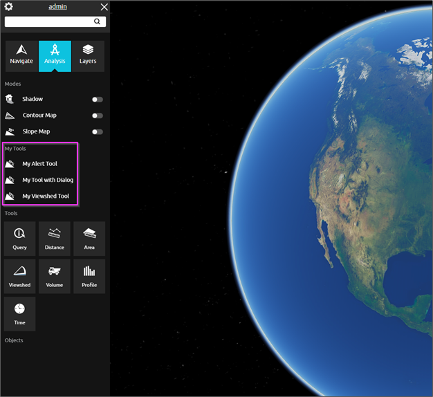Click the Modes section heading
This screenshot has height=397, width=433.
click(x=12, y=84)
